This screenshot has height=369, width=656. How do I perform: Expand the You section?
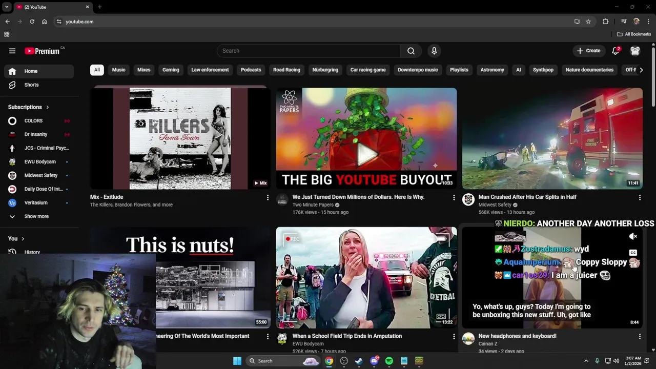point(16,238)
